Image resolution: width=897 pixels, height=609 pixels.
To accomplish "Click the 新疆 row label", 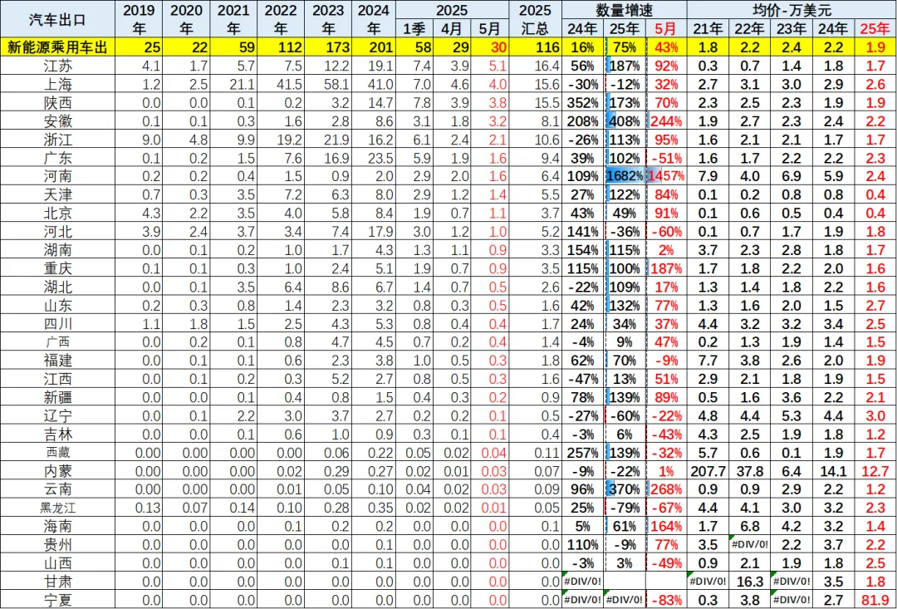I will pos(58,396).
